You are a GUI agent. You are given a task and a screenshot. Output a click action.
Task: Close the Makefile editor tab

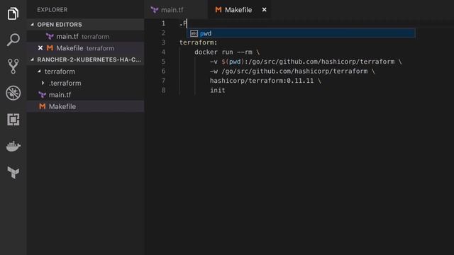point(264,10)
